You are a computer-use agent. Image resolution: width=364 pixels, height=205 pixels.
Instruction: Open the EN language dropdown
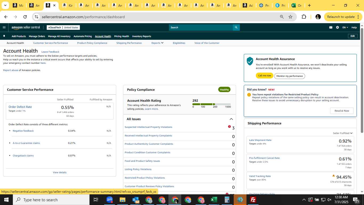point(345,27)
